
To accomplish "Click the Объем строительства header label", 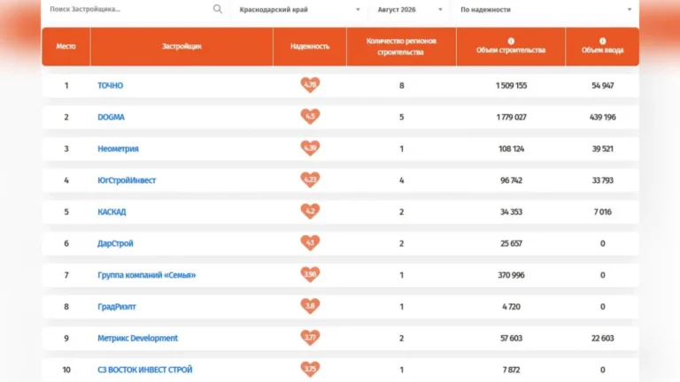I will click(x=511, y=50).
